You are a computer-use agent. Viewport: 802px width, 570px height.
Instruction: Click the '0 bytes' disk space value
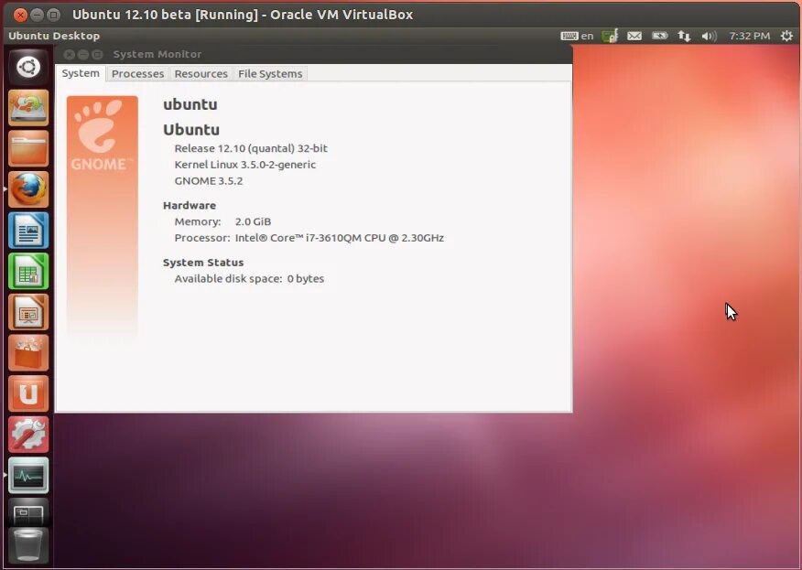tap(306, 279)
